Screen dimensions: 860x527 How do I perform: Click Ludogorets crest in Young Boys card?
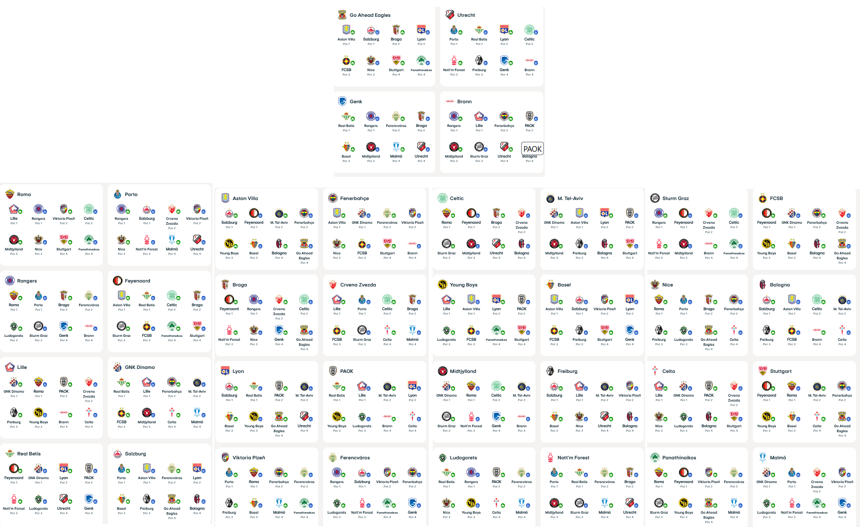pos(446,330)
